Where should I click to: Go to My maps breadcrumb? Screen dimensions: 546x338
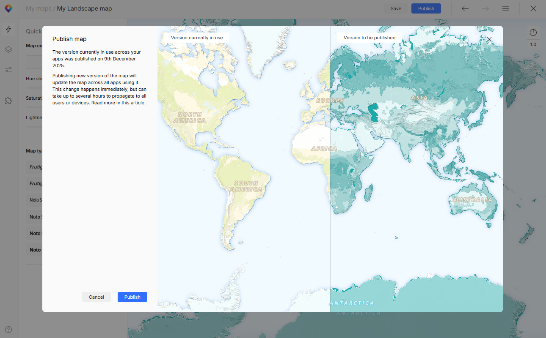(39, 8)
